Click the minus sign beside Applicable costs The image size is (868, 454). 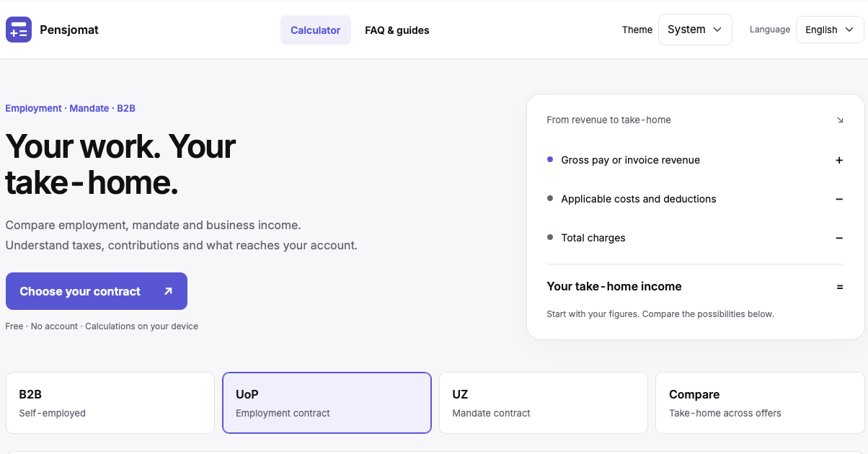[839, 199]
